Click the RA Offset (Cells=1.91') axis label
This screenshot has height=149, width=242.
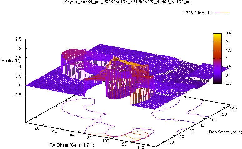coord(72,145)
